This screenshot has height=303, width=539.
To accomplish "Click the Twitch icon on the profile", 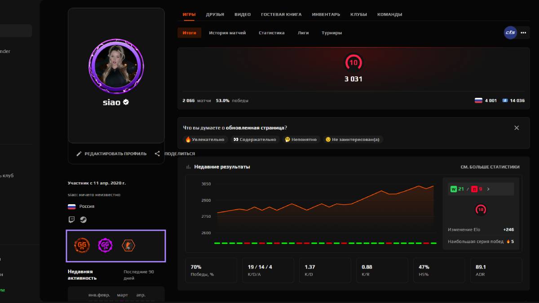I will click(71, 220).
